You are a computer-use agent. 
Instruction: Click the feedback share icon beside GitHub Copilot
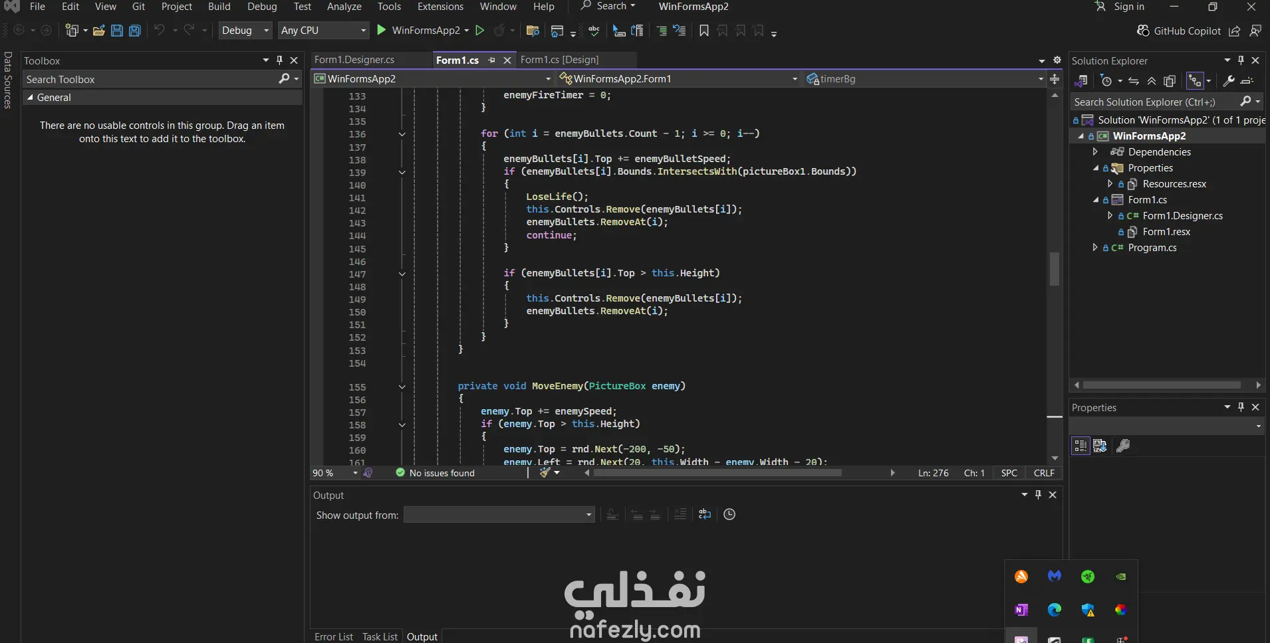1235,31
